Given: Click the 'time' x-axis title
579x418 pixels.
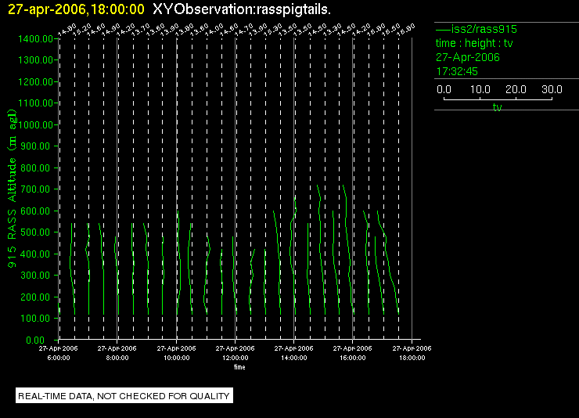Looking at the screenshot, I should tap(239, 367).
